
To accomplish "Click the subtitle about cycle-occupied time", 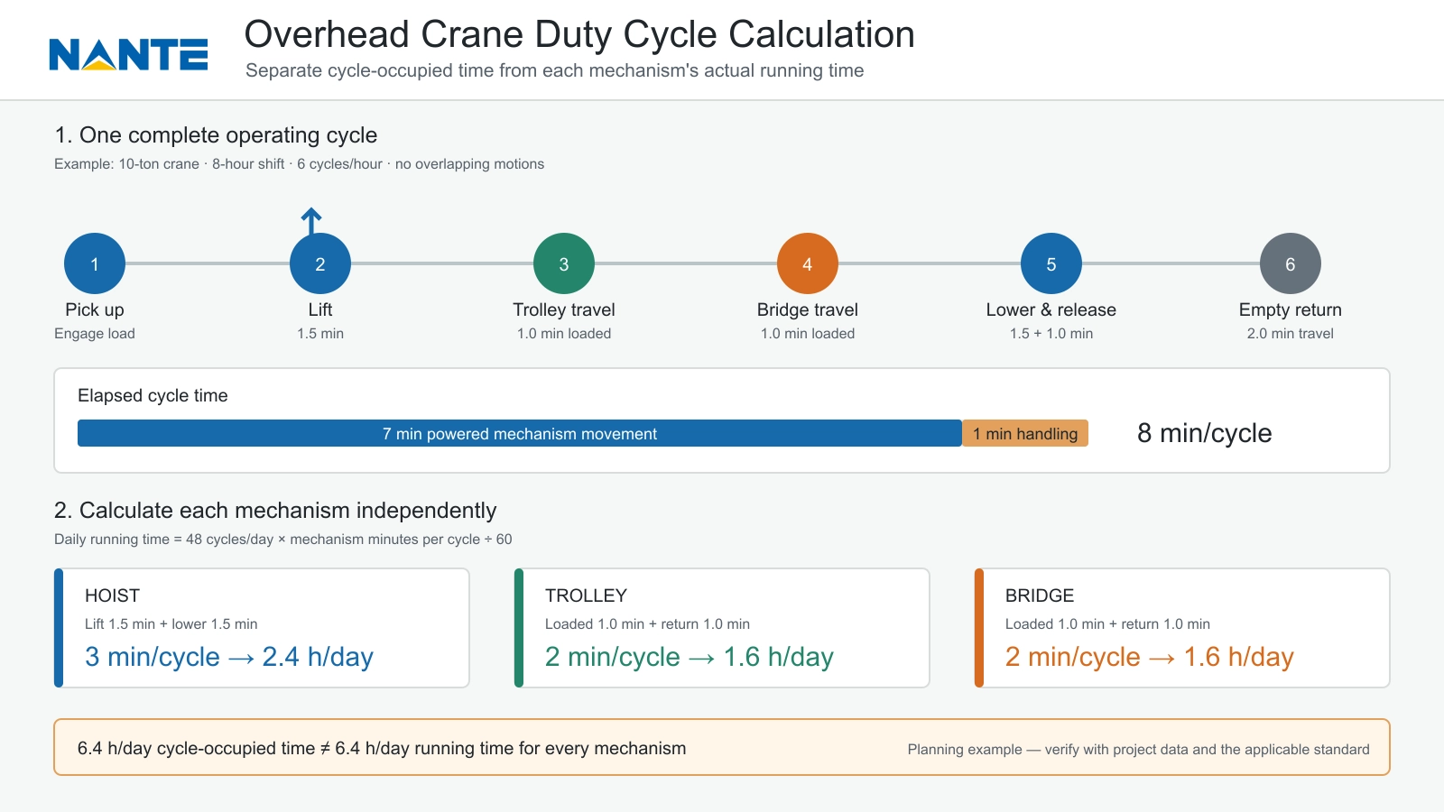I will [554, 70].
